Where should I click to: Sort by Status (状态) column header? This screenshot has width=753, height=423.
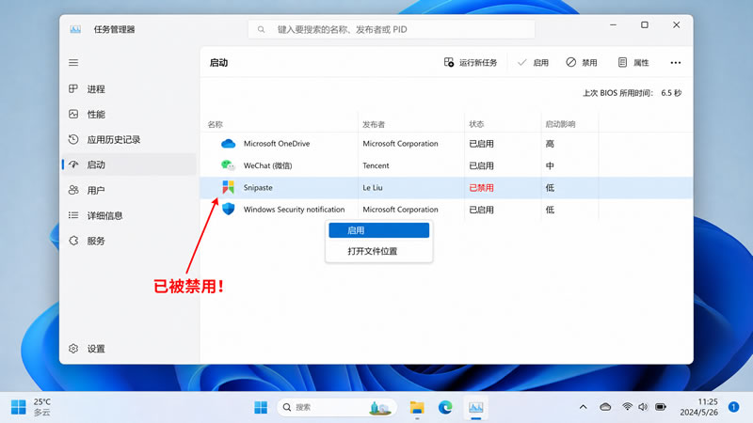click(476, 124)
